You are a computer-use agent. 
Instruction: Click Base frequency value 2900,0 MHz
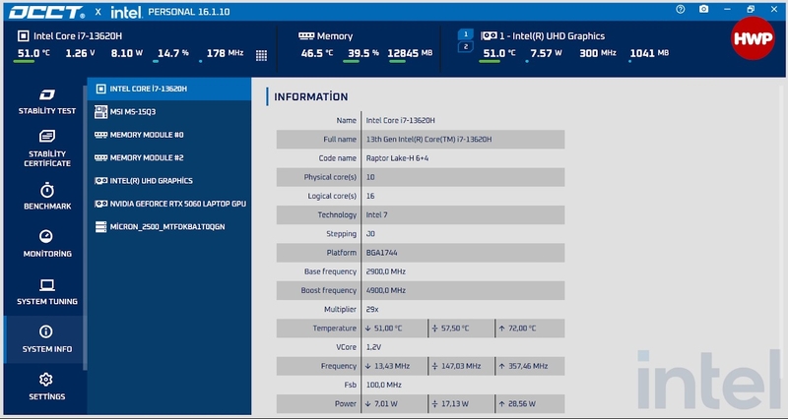(x=385, y=271)
